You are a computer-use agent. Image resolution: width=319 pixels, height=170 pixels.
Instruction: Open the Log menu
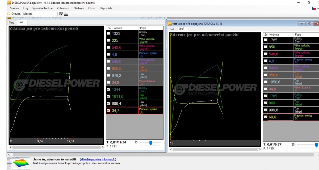coord(26,8)
